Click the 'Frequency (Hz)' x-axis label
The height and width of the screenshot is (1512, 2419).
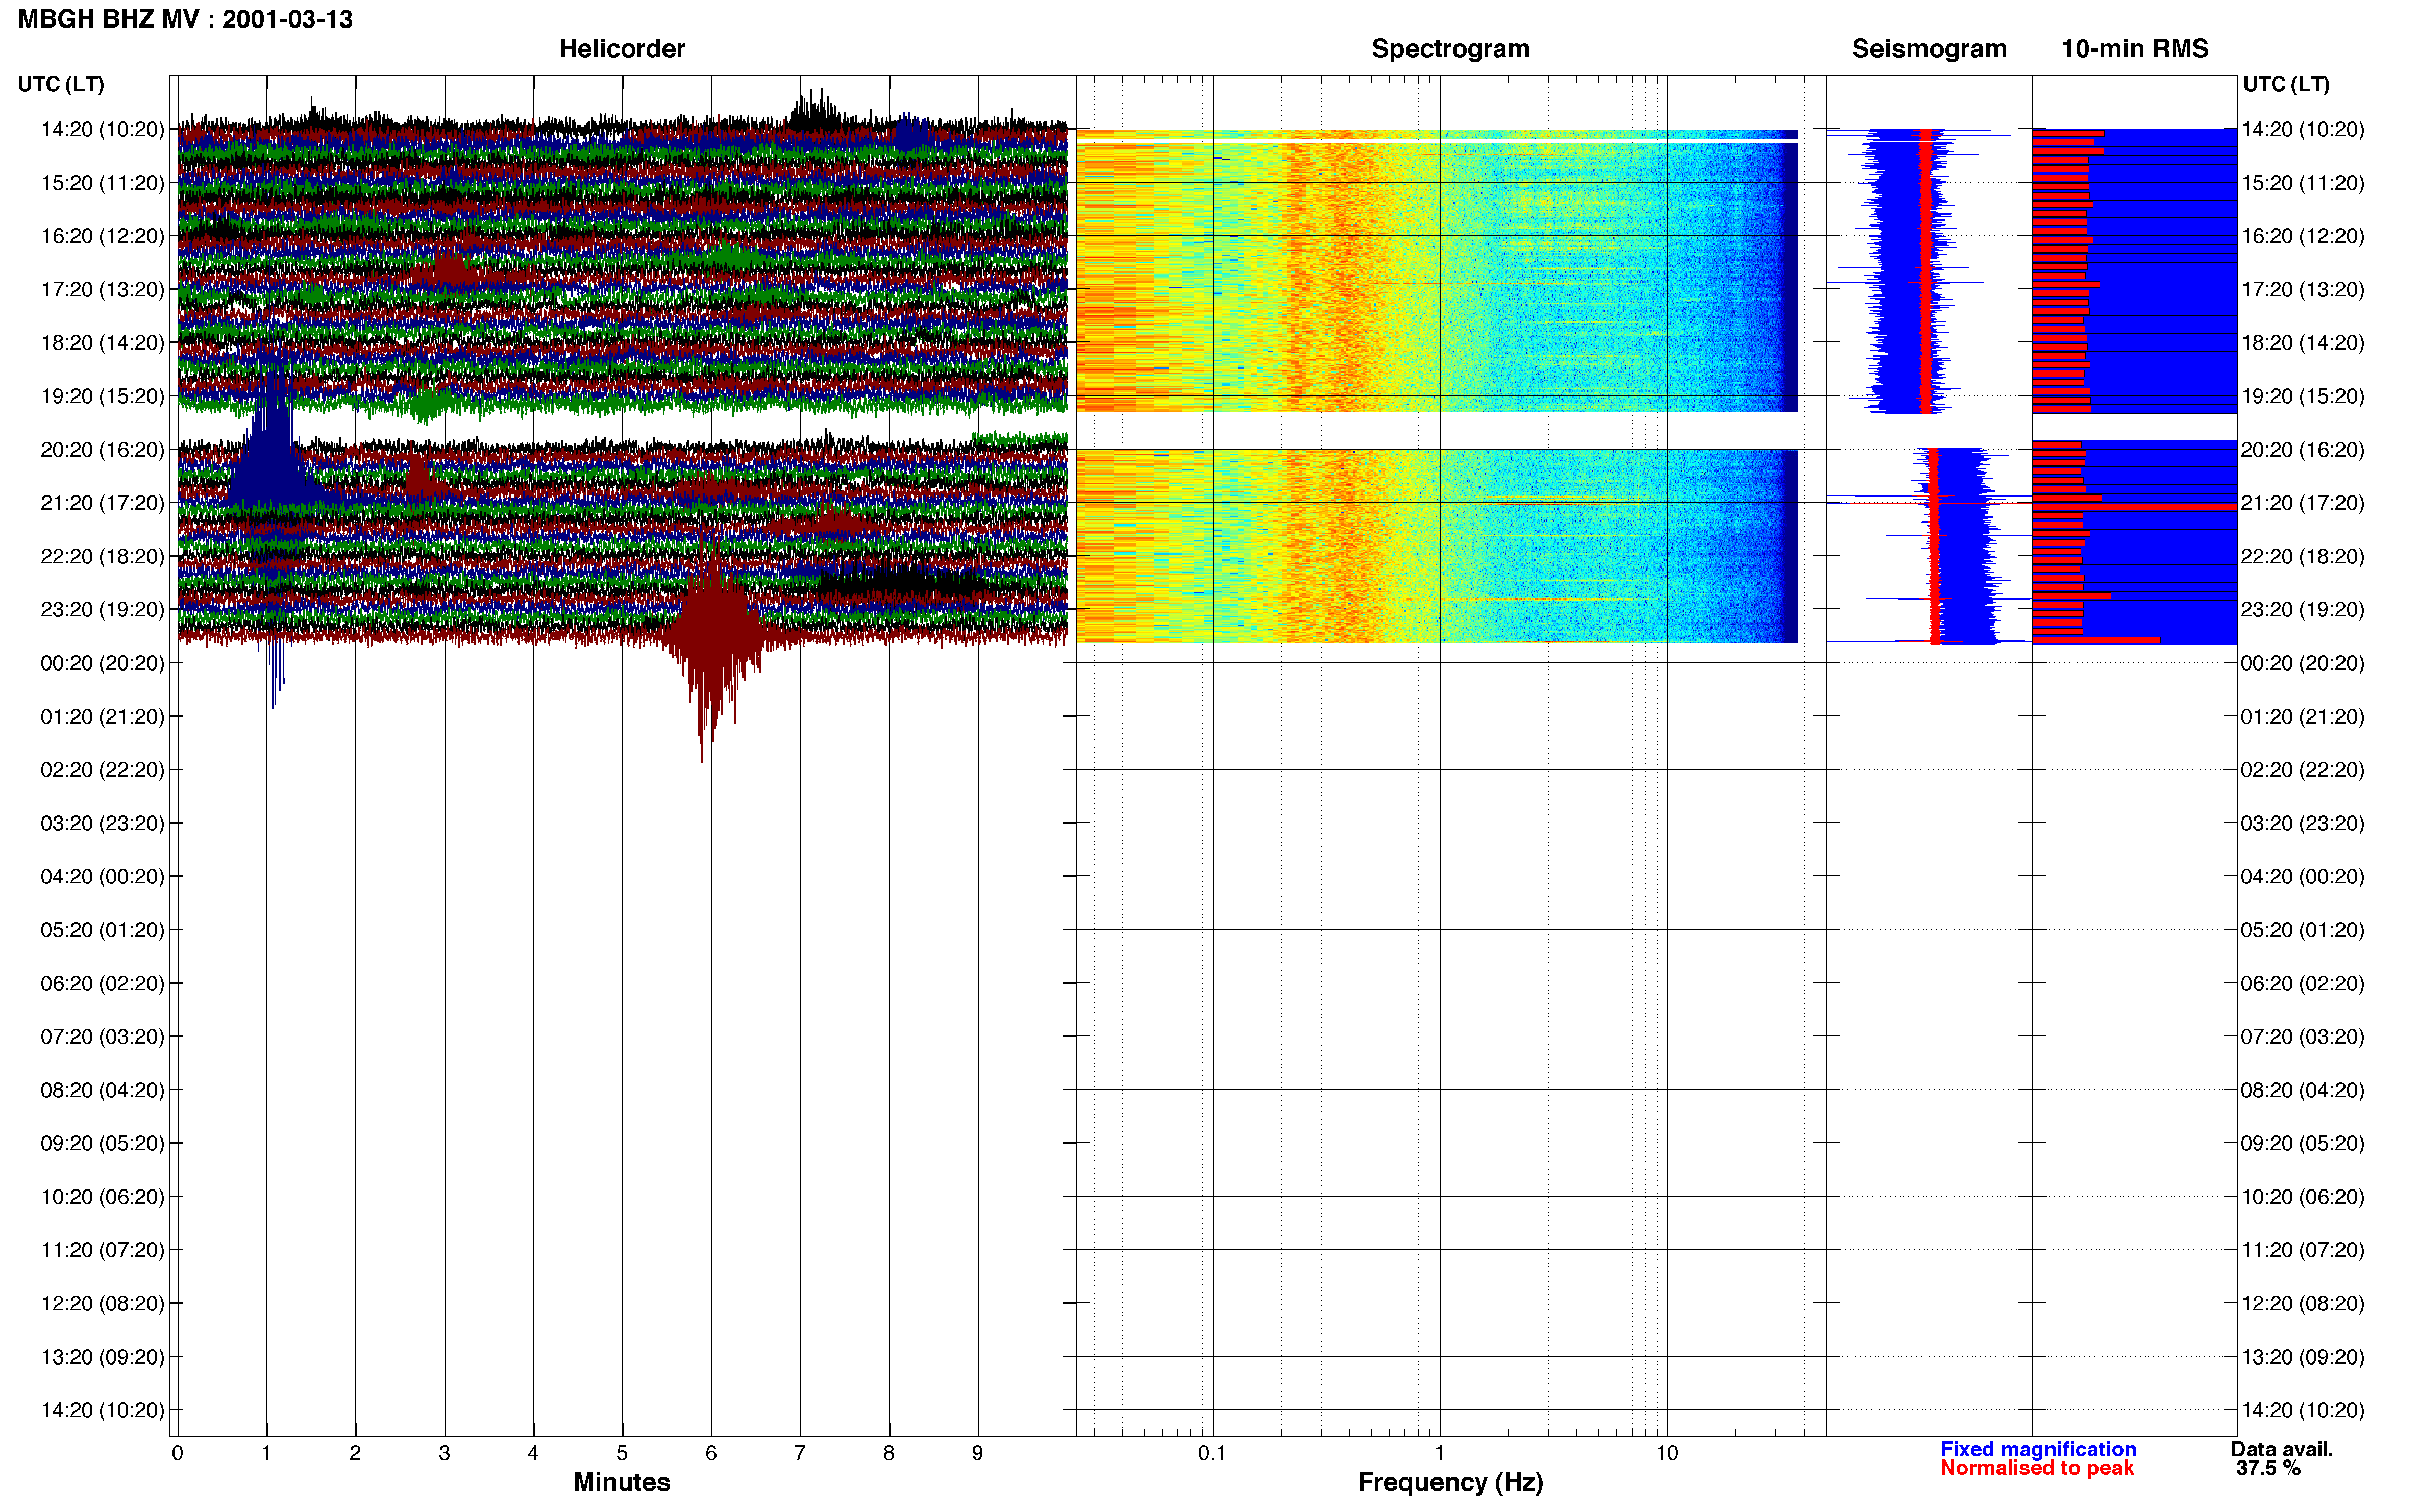pos(1450,1482)
